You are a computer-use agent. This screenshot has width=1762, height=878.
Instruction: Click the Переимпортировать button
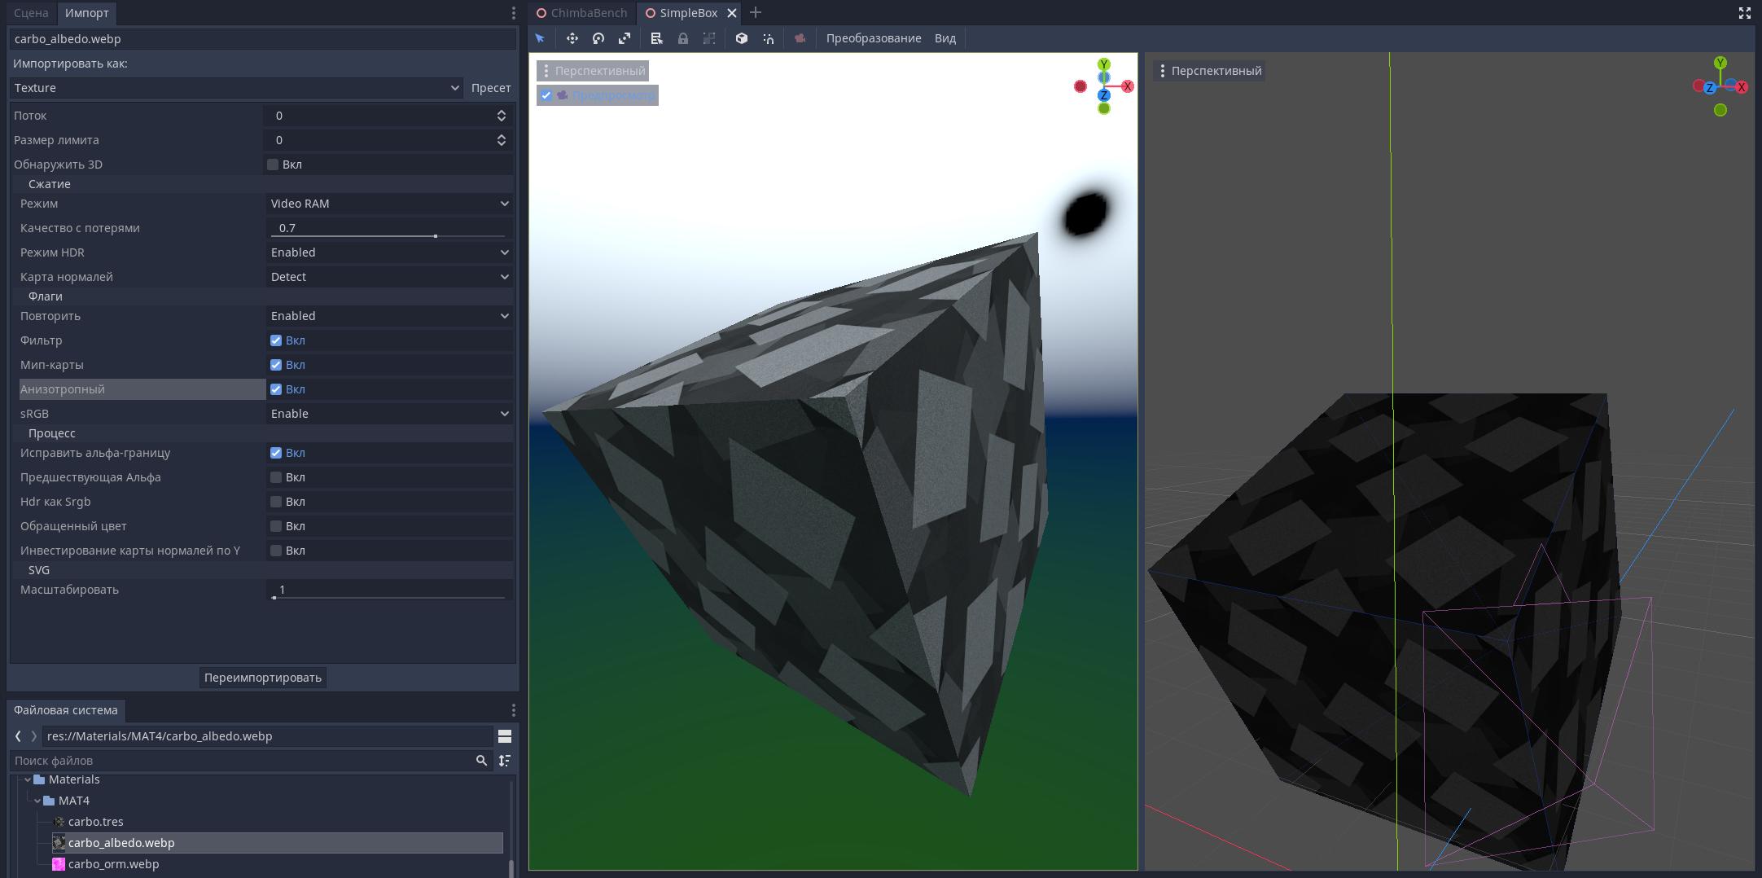pos(262,678)
